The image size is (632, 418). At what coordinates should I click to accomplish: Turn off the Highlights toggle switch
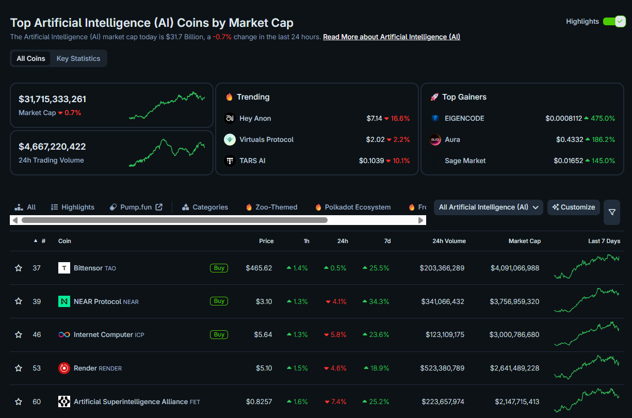click(x=614, y=21)
